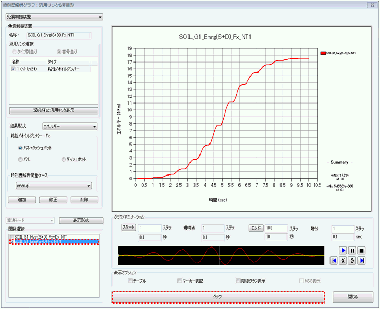
Task: Step backward in animation
Action: pyautogui.click(x=343, y=260)
